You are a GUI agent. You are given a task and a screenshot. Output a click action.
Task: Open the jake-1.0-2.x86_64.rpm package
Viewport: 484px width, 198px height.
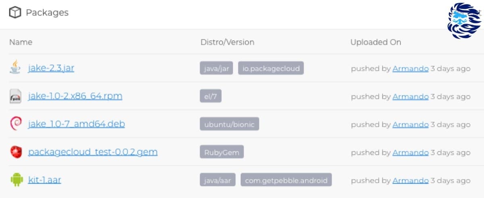75,96
